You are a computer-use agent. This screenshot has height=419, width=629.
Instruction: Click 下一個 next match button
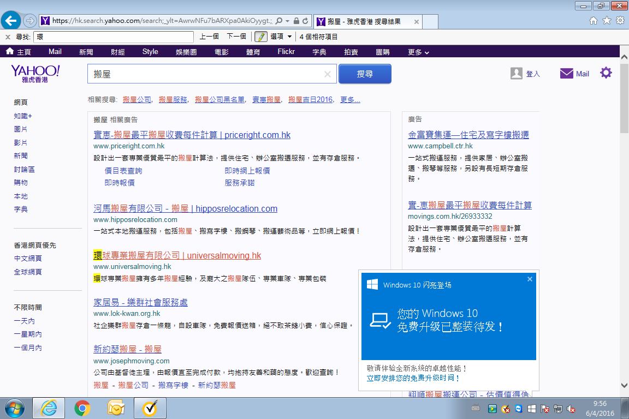tap(236, 37)
